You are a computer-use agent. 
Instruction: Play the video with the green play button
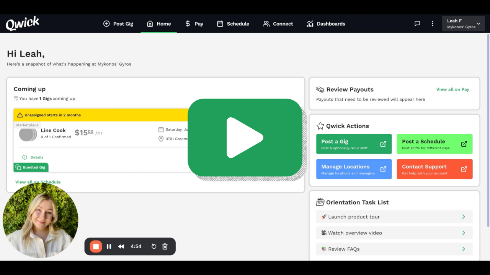[245, 137]
